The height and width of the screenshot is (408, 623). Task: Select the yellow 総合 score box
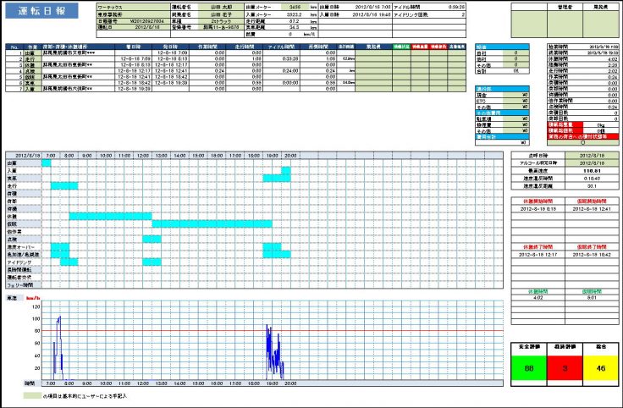click(600, 370)
